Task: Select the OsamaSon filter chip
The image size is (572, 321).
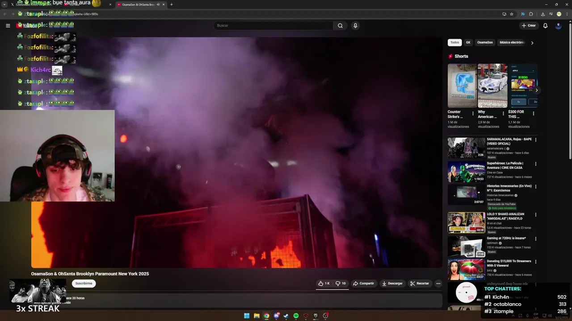Action: pyautogui.click(x=485, y=42)
